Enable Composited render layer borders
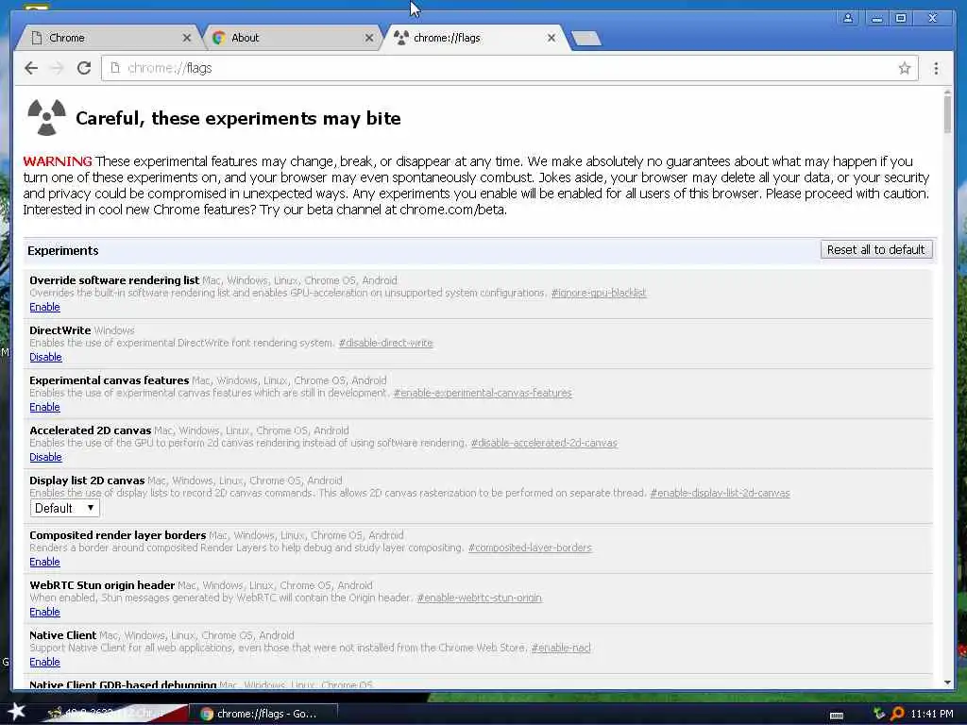 point(44,562)
